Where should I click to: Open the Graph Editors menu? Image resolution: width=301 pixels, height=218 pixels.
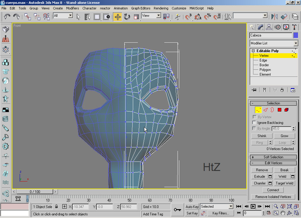point(141,8)
